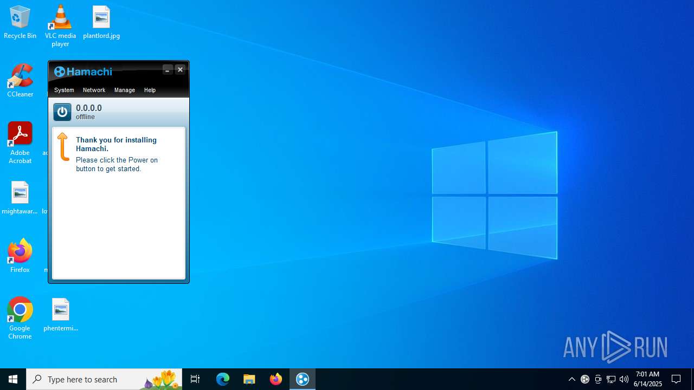Click the offline status label
694x390 pixels.
click(x=85, y=117)
